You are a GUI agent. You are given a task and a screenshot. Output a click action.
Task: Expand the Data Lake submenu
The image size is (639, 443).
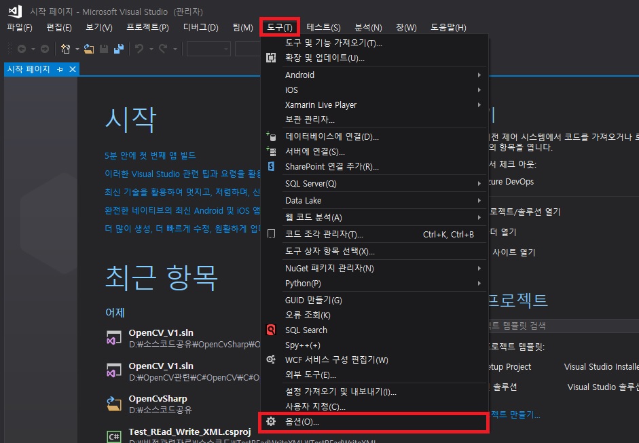pyautogui.click(x=479, y=200)
